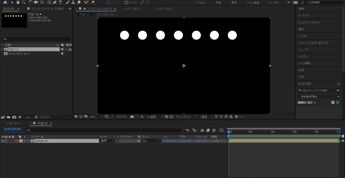Image resolution: width=345 pixels, height=178 pixels.
Task: Toggle transparency grid in viewer
Action: [x=171, y=117]
